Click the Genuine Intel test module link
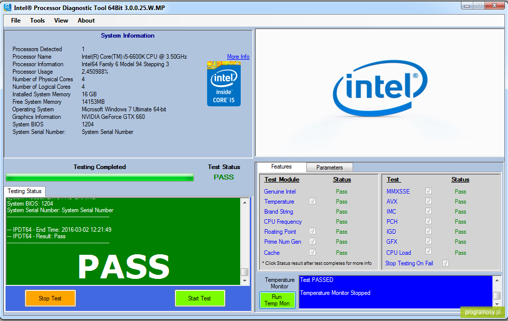The image size is (508, 321). (280, 192)
